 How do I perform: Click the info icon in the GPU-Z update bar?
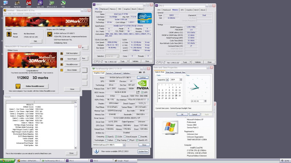(96, 151)
